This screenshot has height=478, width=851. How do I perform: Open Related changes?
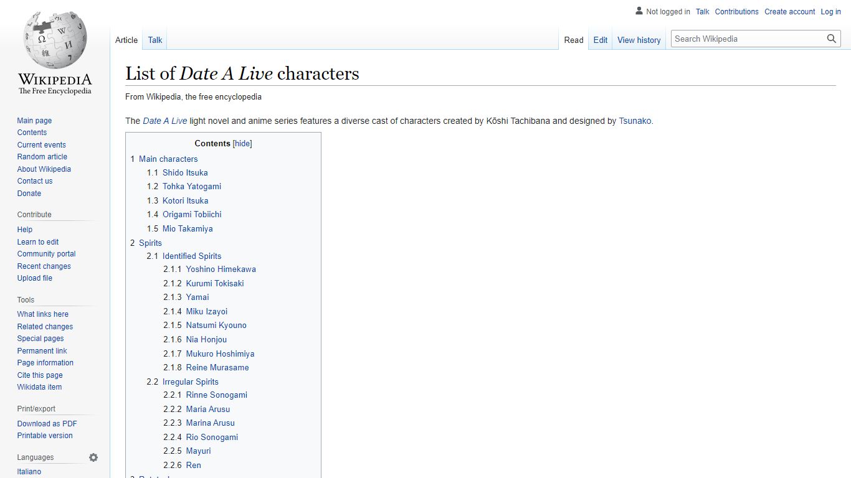click(45, 327)
